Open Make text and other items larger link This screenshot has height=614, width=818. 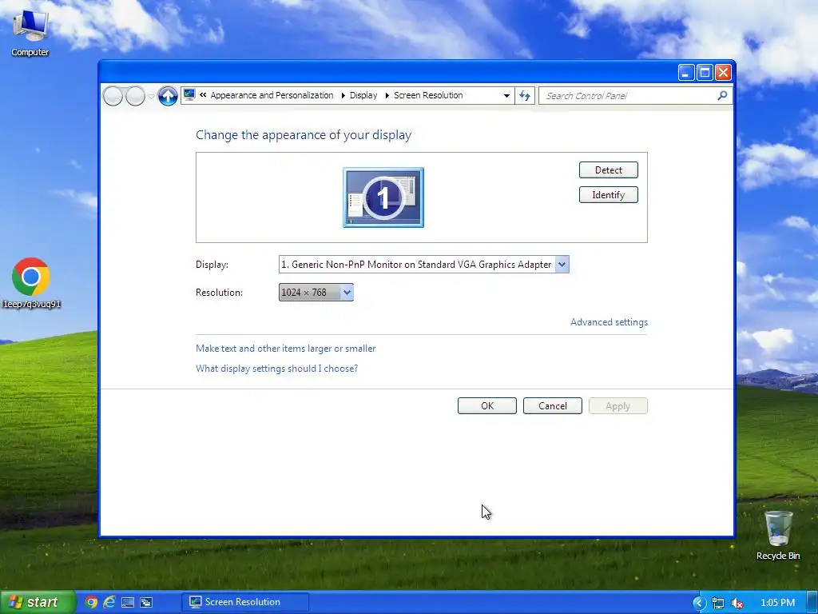[x=285, y=349]
